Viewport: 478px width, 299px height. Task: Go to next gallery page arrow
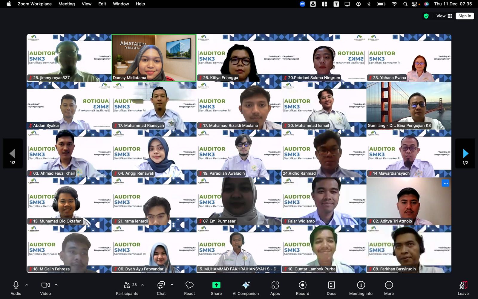tap(465, 154)
